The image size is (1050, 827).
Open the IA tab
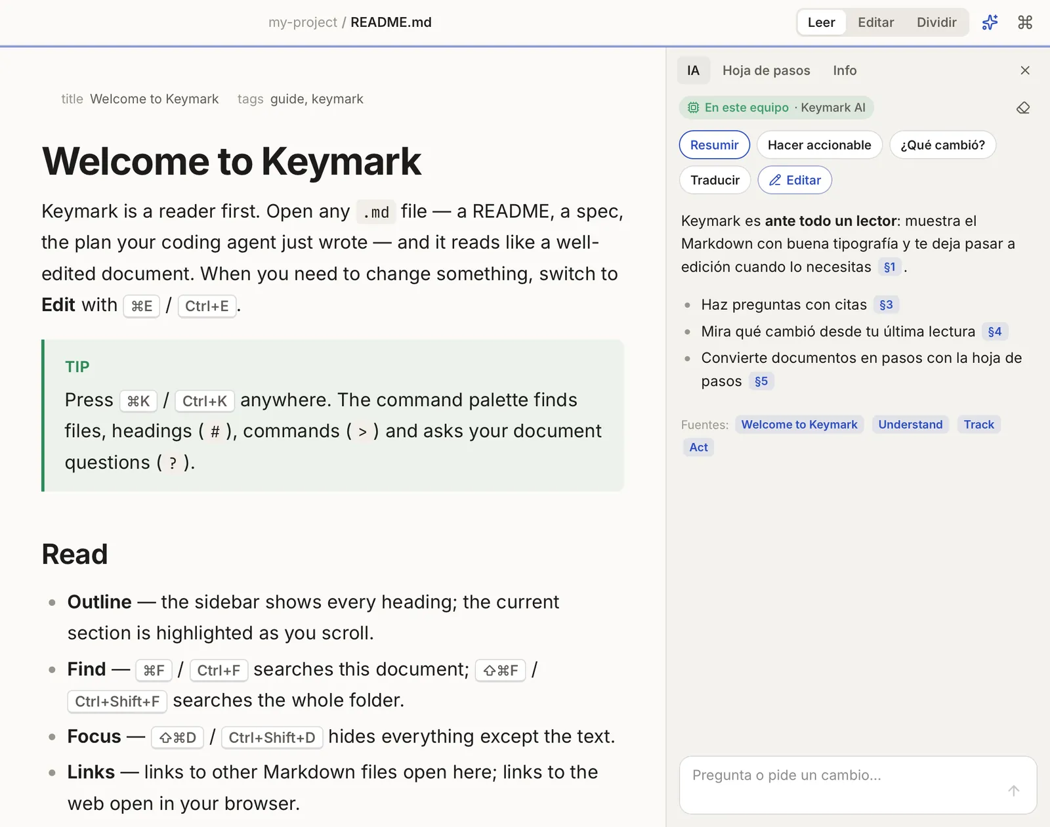[694, 70]
